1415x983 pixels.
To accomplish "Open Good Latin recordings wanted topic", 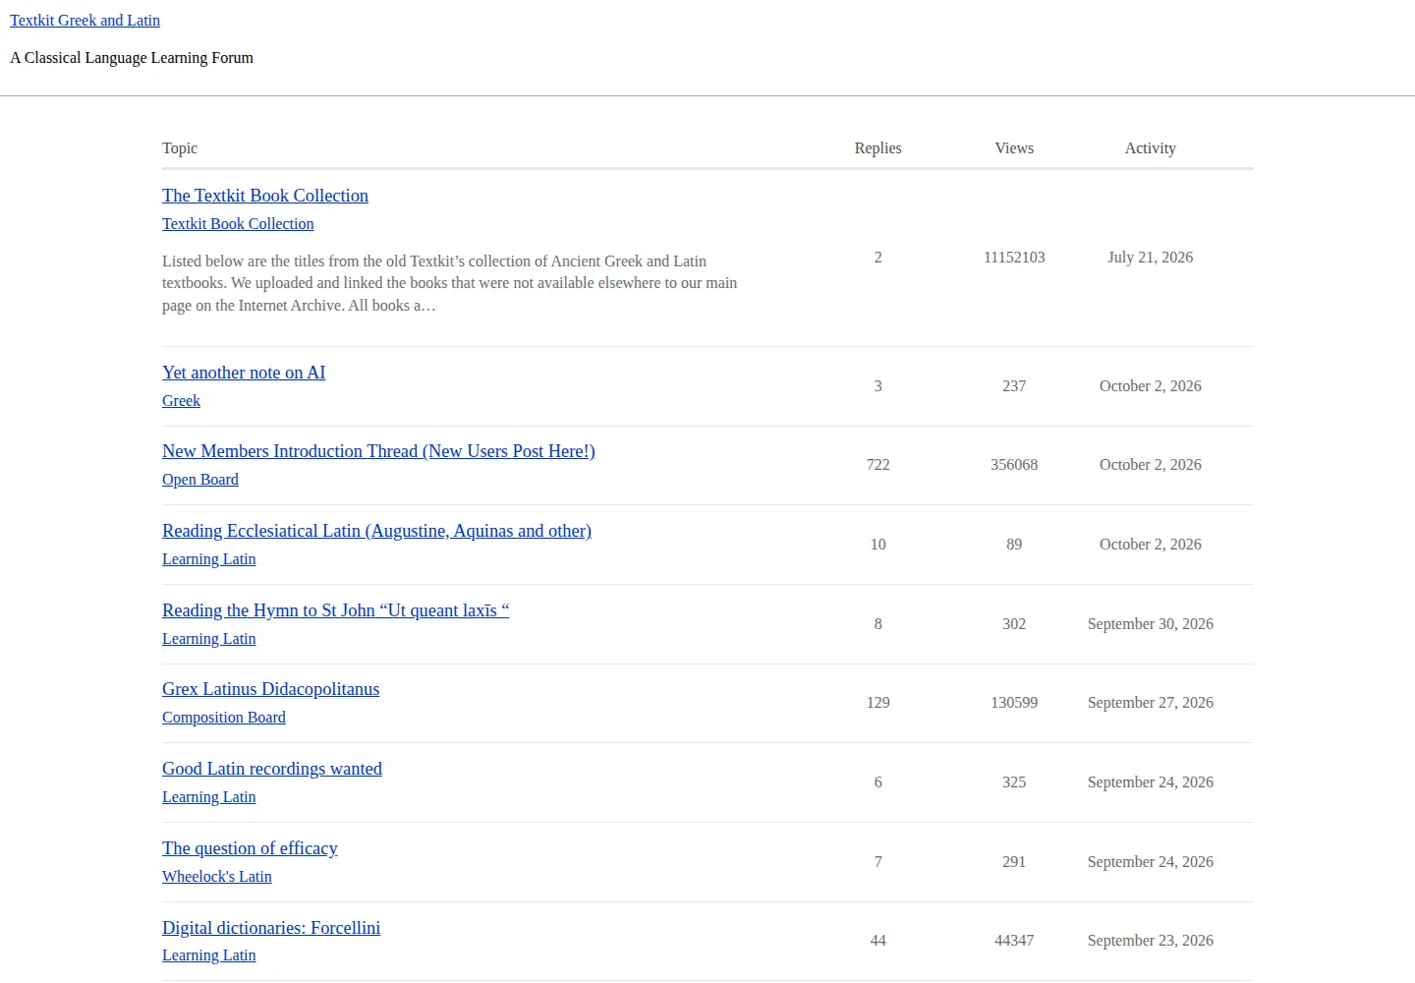I will pyautogui.click(x=272, y=769).
